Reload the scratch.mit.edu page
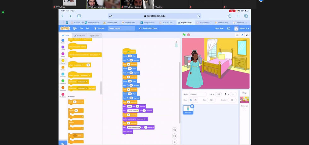 (x=199, y=16)
